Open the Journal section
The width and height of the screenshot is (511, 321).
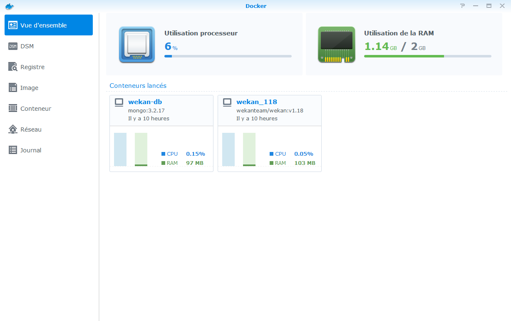point(49,150)
